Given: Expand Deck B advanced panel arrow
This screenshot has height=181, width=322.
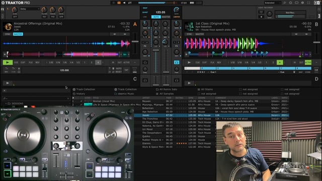Looking at the screenshot, I should click(316, 62).
